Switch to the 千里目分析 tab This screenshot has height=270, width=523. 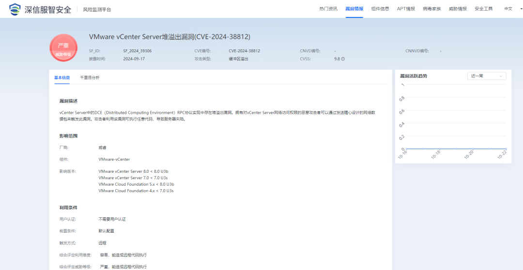(x=90, y=78)
